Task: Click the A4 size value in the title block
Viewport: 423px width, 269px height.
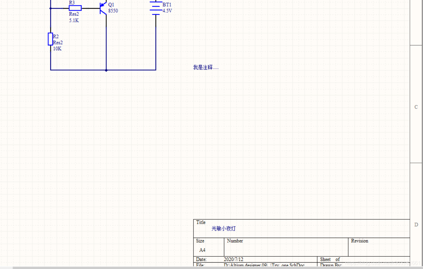Action: (x=202, y=250)
